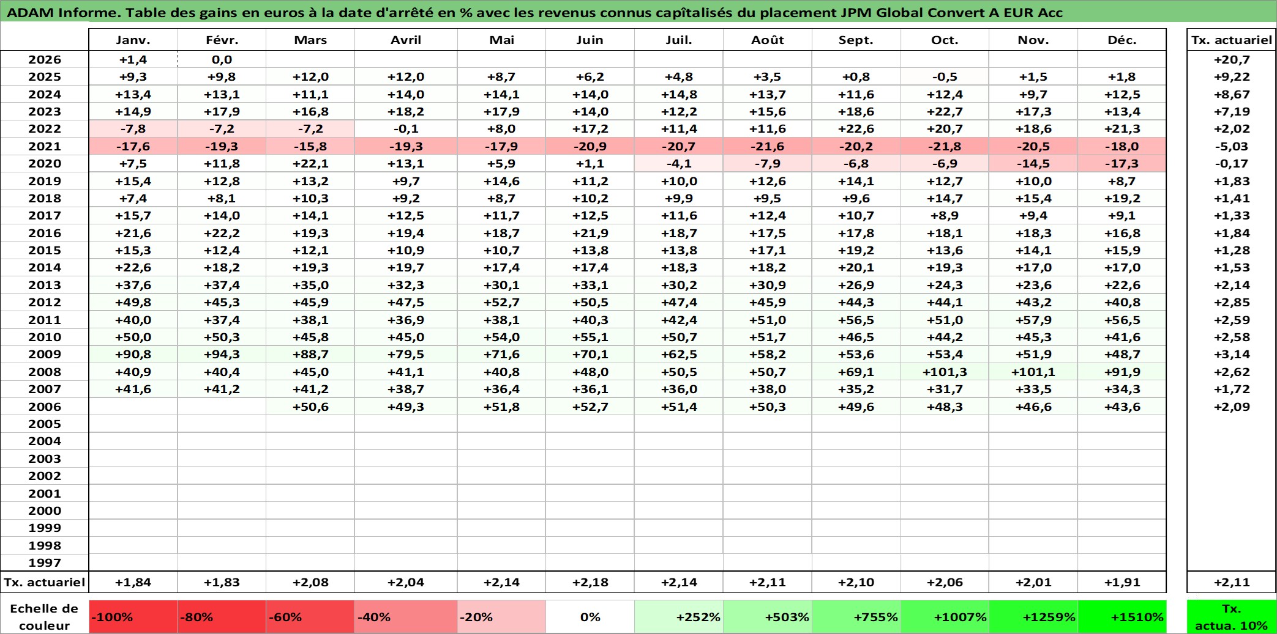Image resolution: width=1277 pixels, height=634 pixels.
Task: Click the +22,7 cell in October 2023
Action: coord(945,111)
